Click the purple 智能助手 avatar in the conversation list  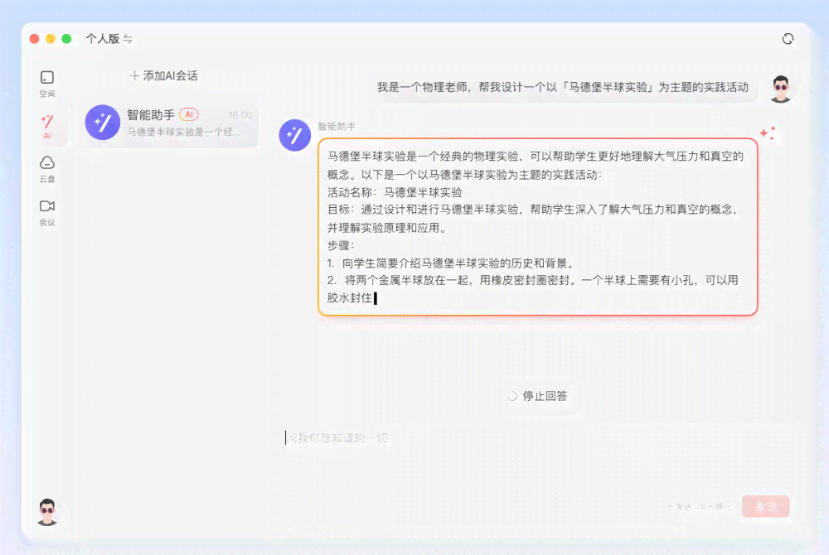point(103,122)
